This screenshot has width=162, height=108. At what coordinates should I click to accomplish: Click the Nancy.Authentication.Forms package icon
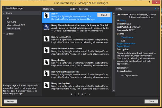(47, 73)
